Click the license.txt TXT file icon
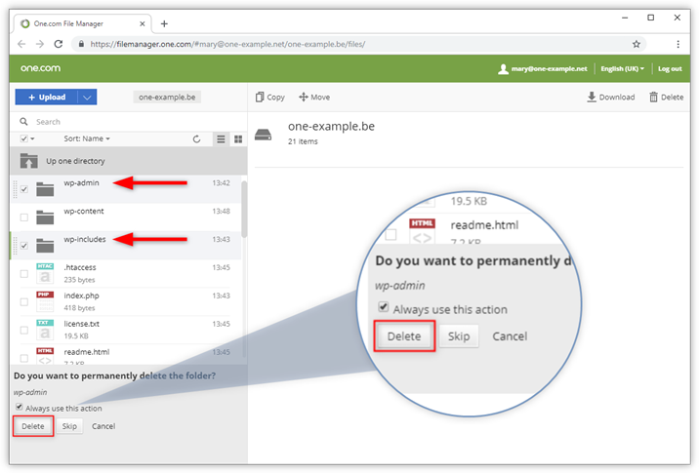 (x=45, y=330)
